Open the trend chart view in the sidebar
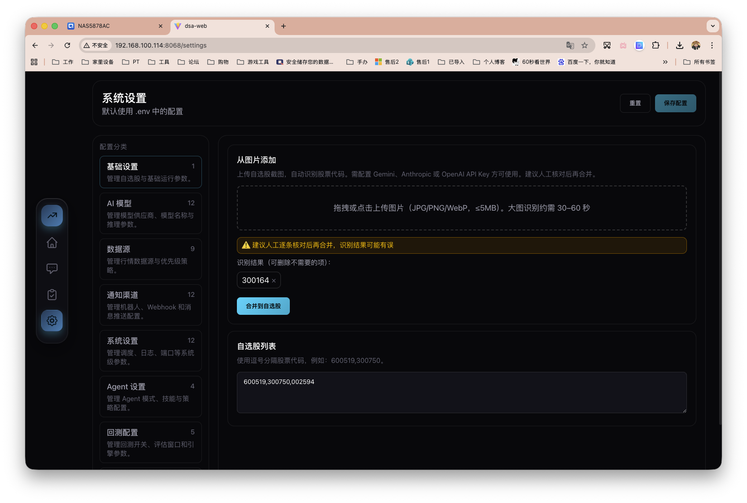 (x=52, y=216)
